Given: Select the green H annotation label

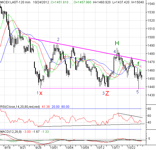Looking at the screenshot, I should [117, 43].
